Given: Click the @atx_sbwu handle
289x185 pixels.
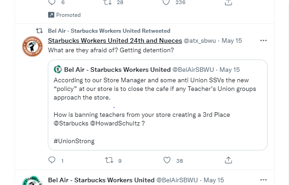Looking at the screenshot, I should point(200,40).
